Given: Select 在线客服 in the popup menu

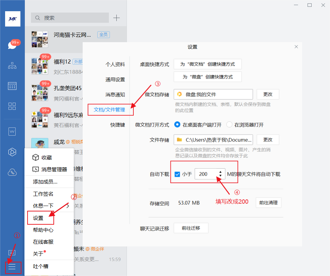Looking at the screenshot, I should pyautogui.click(x=43, y=242).
